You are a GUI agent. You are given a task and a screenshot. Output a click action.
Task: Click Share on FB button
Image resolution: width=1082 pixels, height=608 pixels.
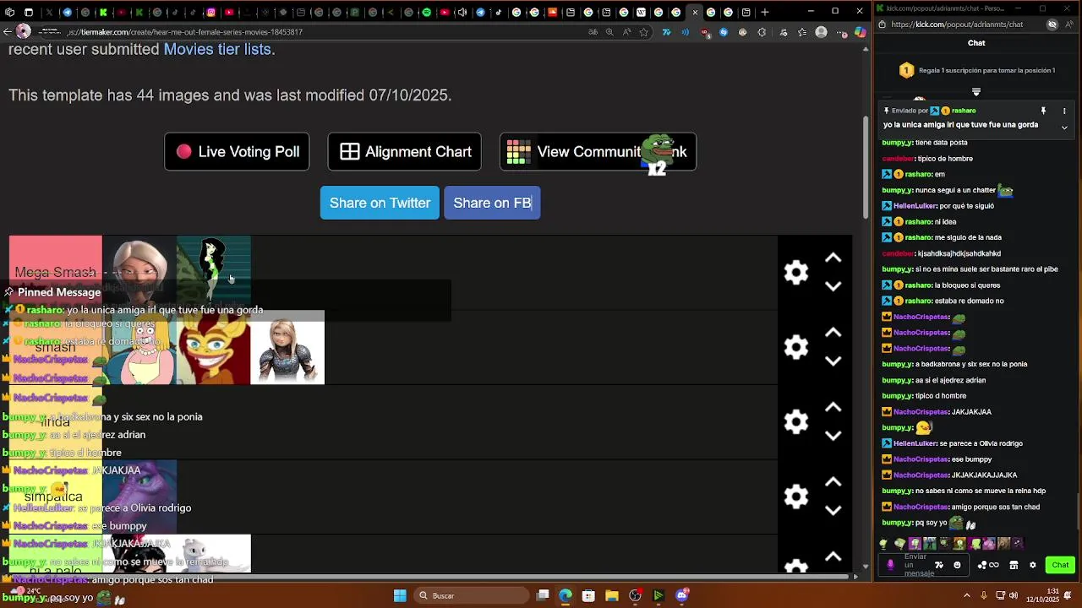click(x=492, y=203)
